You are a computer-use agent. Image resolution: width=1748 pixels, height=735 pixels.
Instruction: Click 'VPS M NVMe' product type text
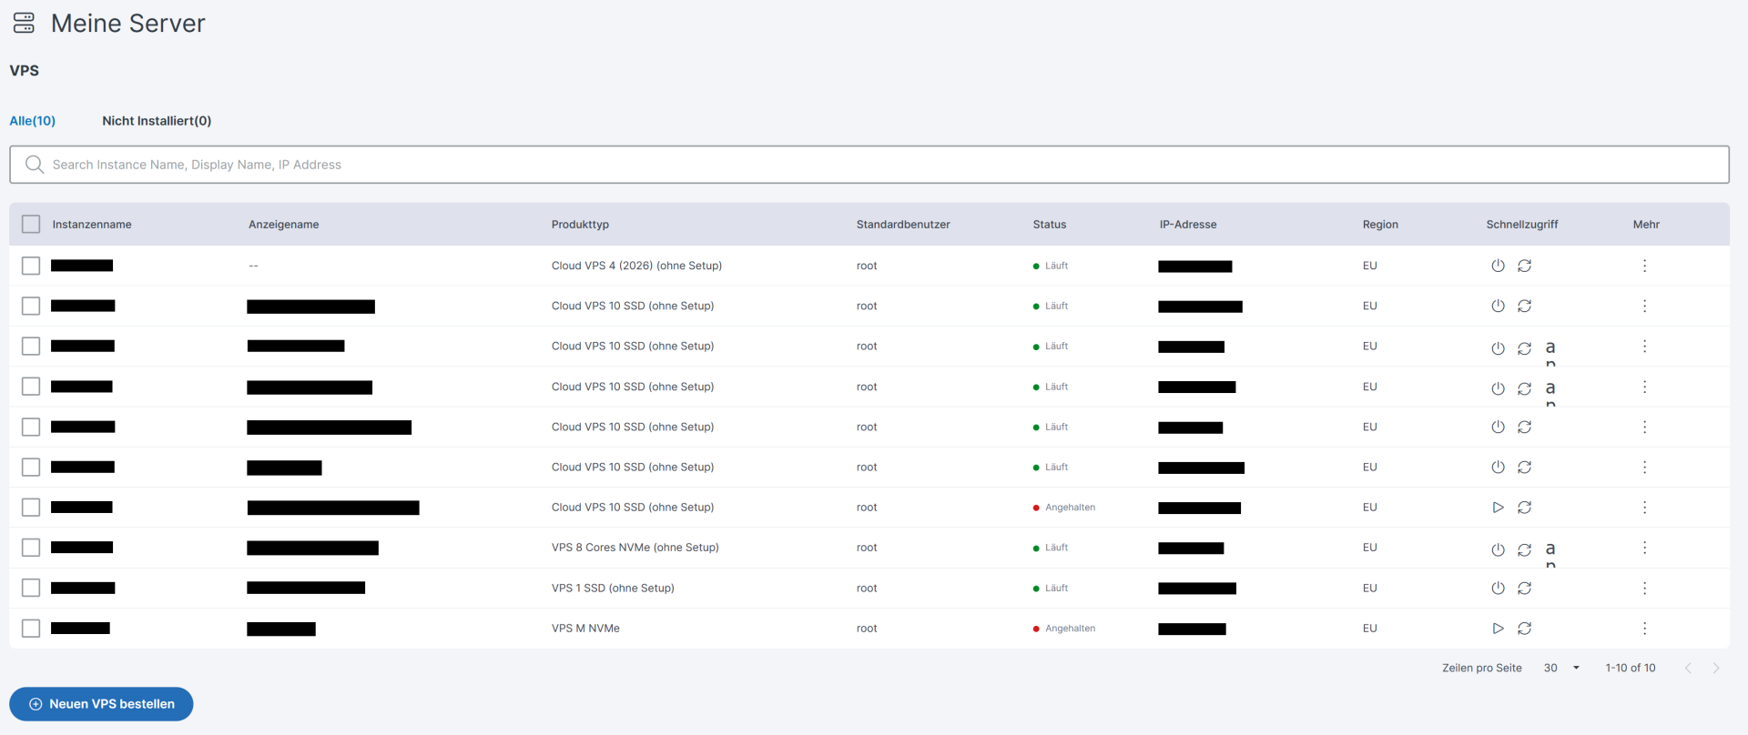coord(585,629)
